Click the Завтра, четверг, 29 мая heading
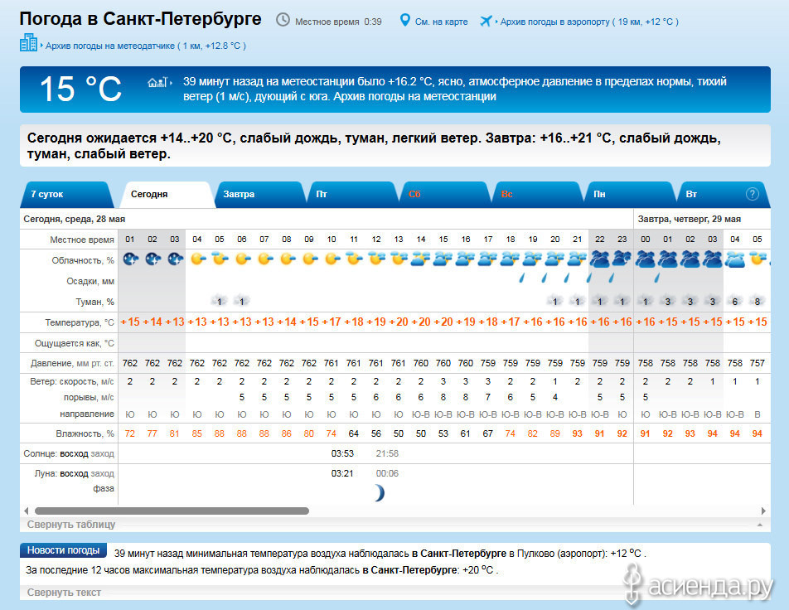Screen dimensions: 789x610 click(689, 219)
